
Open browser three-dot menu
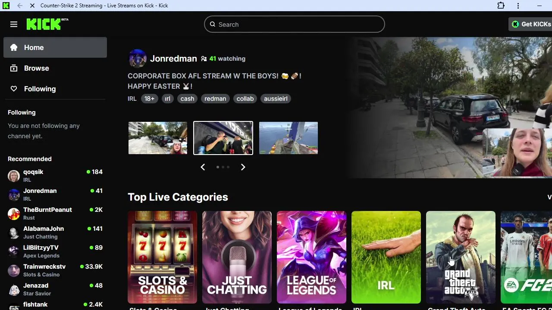point(518,6)
